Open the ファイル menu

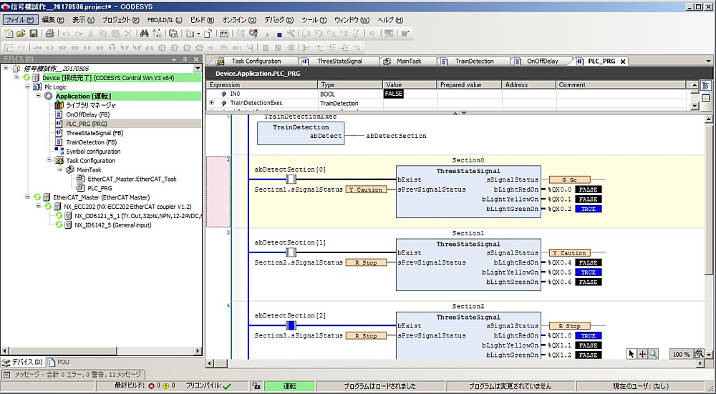21,20
